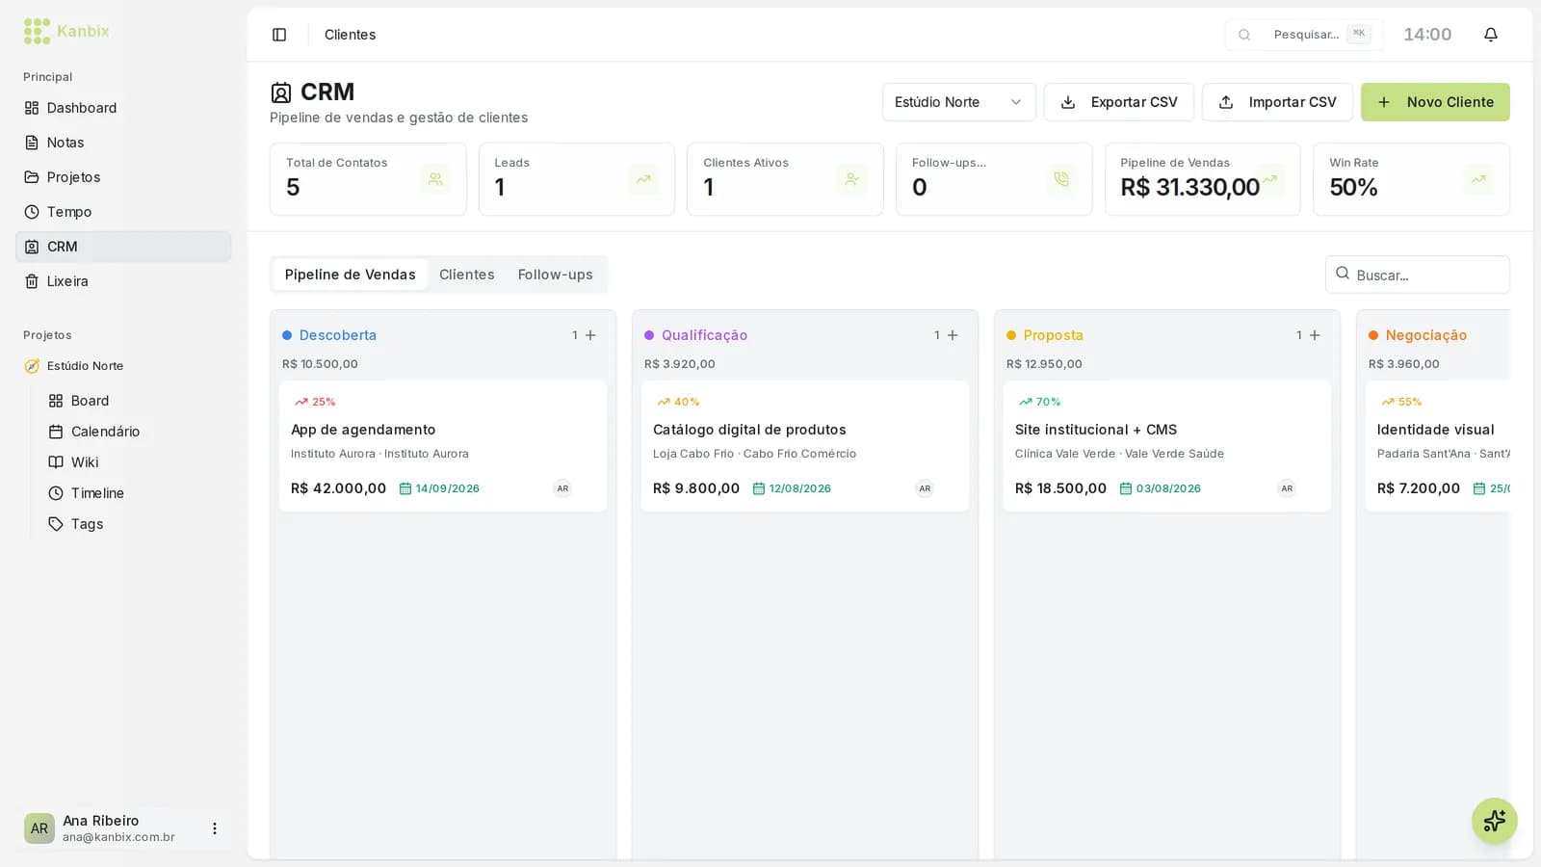The width and height of the screenshot is (1541, 867).
Task: Click the Clientes Ativos user-check icon
Action: coord(852,179)
